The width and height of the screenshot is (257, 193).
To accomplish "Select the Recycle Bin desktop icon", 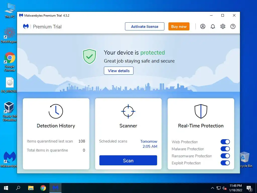I will point(246,160).
